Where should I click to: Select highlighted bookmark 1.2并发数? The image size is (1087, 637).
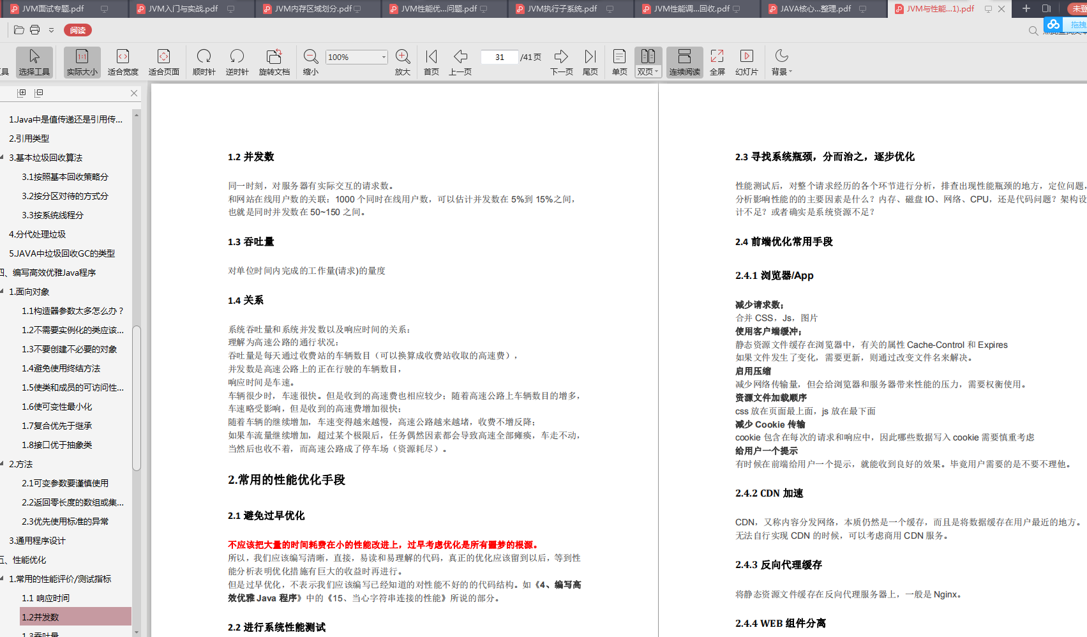(76, 617)
